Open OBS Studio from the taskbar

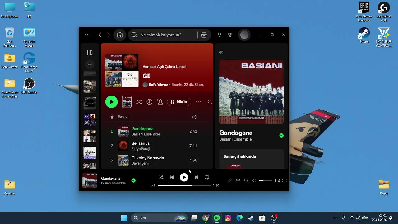coord(274,218)
